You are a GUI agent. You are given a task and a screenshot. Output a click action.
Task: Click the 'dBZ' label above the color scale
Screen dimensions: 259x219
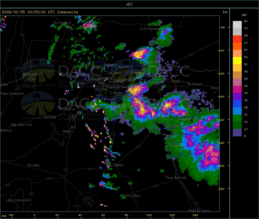point(244,15)
